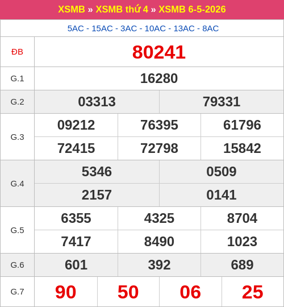Select the special prize number 80241
This screenshot has width=284, height=307.
[x=159, y=52]
